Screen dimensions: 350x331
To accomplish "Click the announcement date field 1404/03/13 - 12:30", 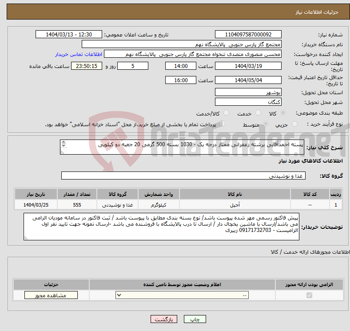I will pyautogui.click(x=69, y=34).
